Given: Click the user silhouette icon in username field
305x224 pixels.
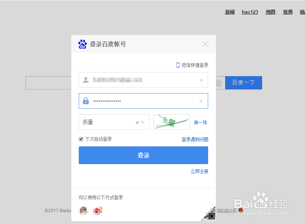Looking at the screenshot, I should [x=86, y=80].
